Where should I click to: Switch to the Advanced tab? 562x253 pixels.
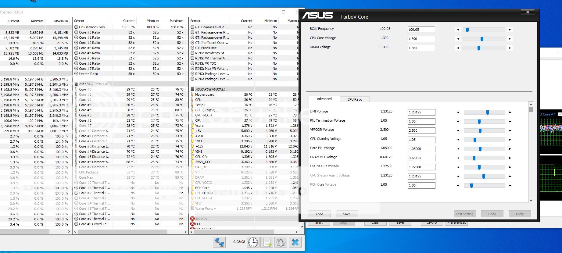pyautogui.click(x=324, y=99)
